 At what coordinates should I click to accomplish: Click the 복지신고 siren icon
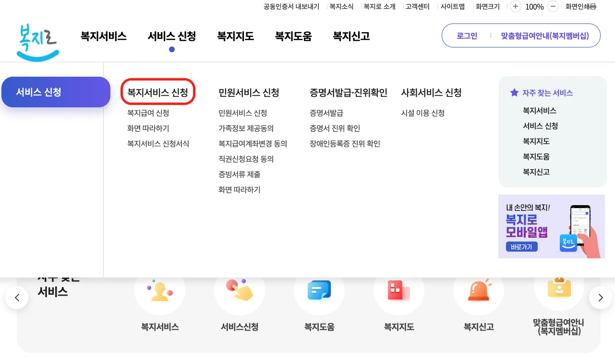(x=479, y=290)
